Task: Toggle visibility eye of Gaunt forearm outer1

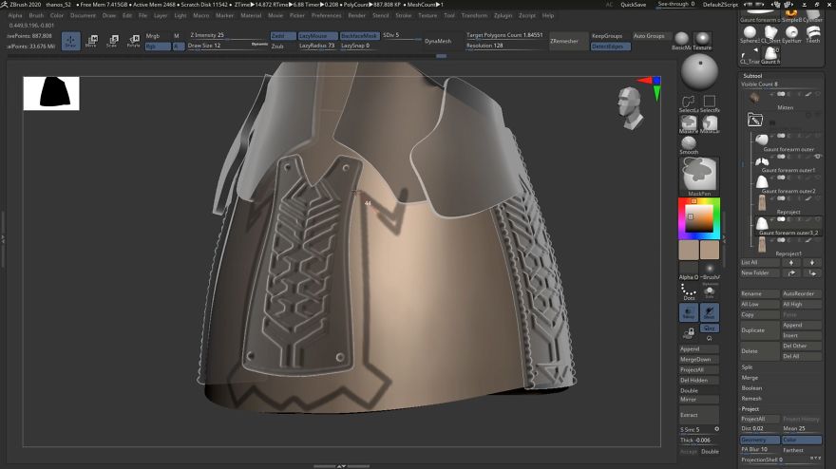Action: [x=817, y=157]
